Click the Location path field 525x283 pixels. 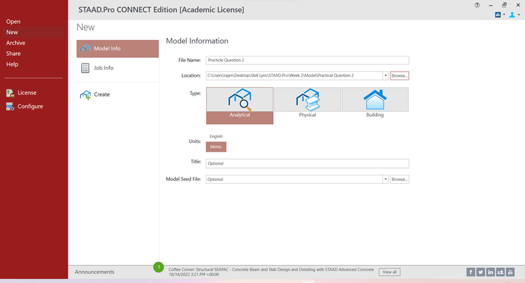(x=294, y=76)
